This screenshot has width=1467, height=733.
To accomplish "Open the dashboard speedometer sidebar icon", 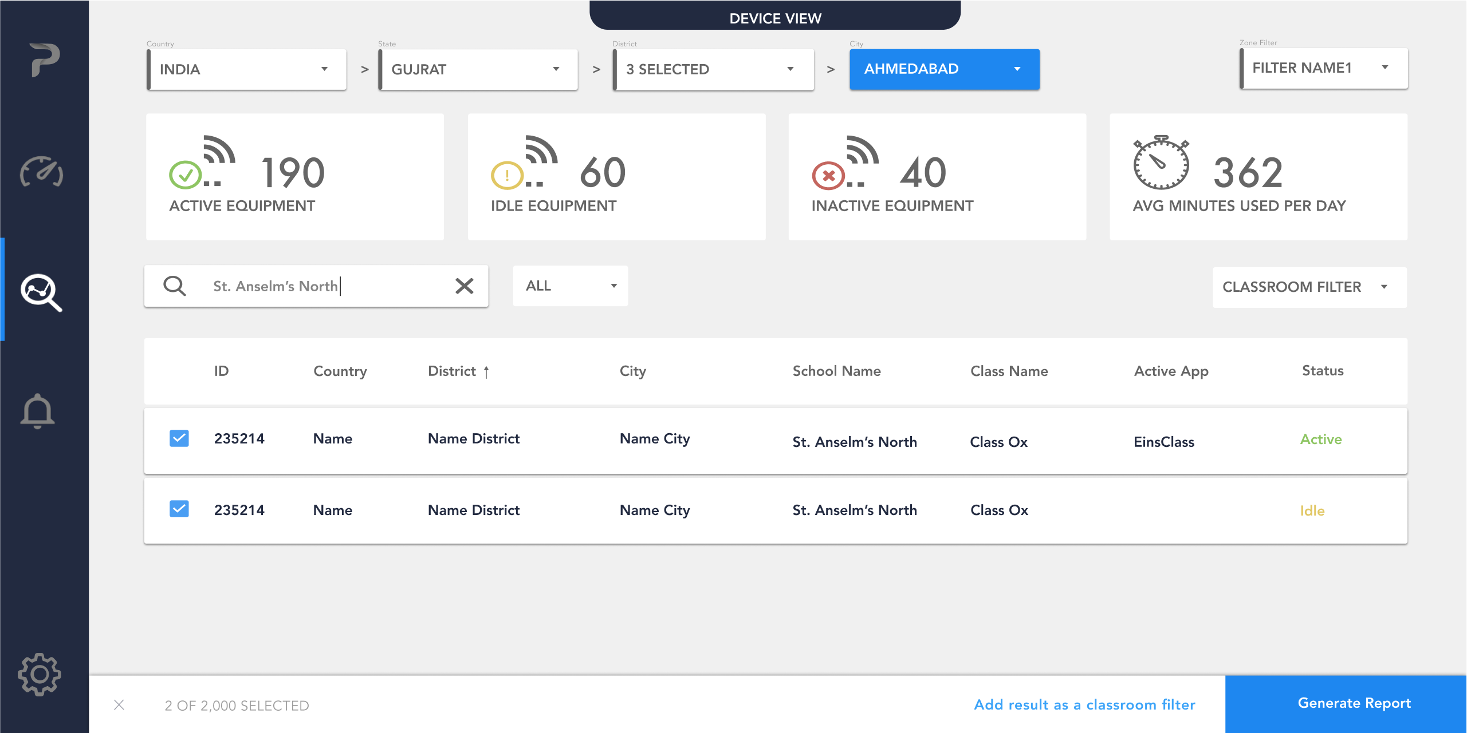I will tap(41, 172).
